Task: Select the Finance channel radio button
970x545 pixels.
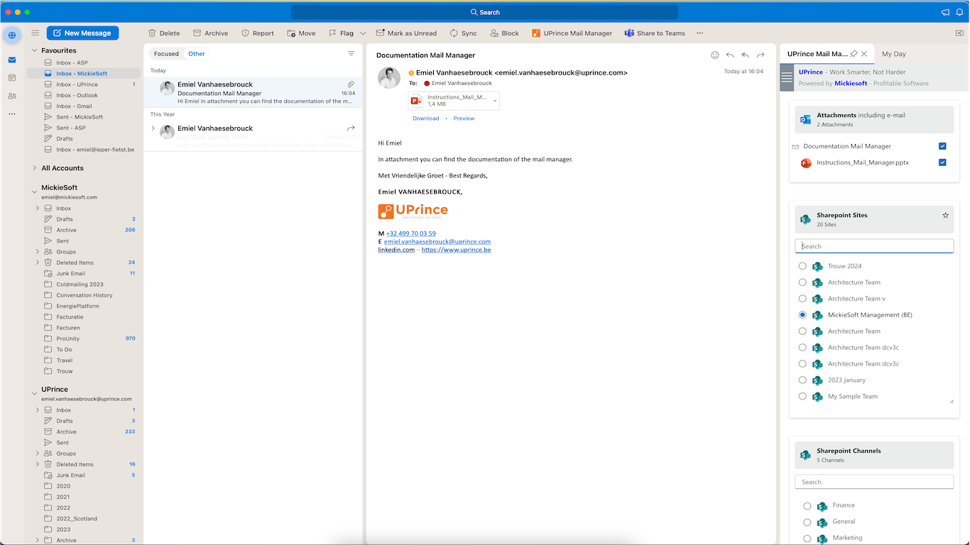Action: point(807,506)
